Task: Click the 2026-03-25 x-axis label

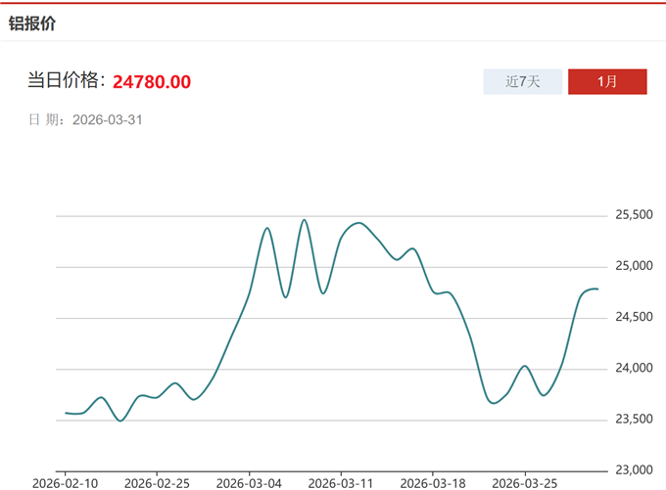Action: tap(525, 483)
